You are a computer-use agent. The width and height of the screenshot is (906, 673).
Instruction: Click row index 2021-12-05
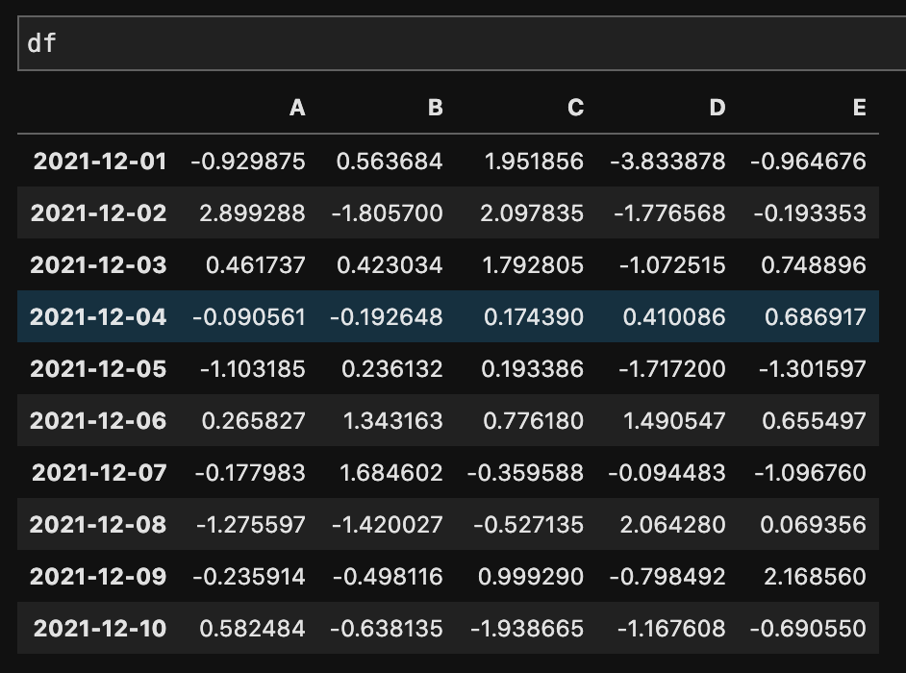[98, 368]
